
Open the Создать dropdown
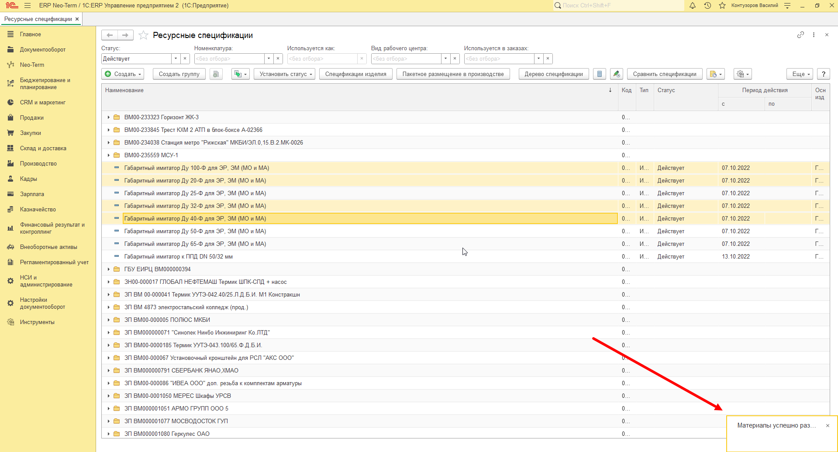point(123,74)
